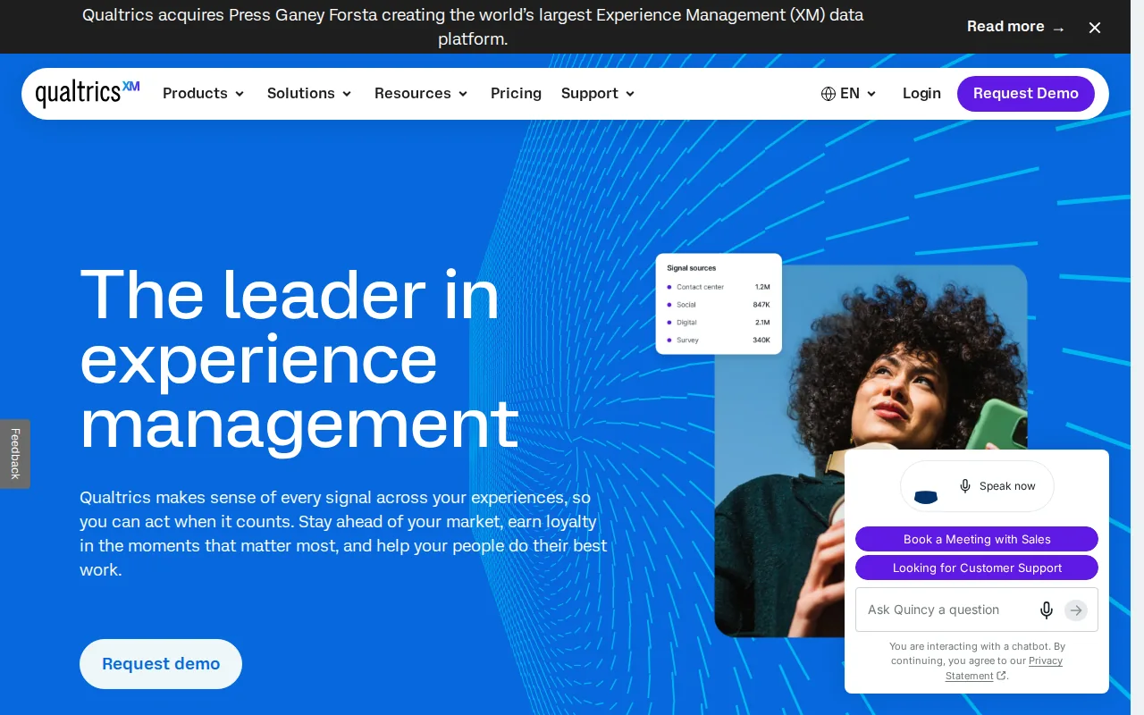Expand the Support menu
Image resolution: width=1144 pixels, height=715 pixels.
click(598, 94)
